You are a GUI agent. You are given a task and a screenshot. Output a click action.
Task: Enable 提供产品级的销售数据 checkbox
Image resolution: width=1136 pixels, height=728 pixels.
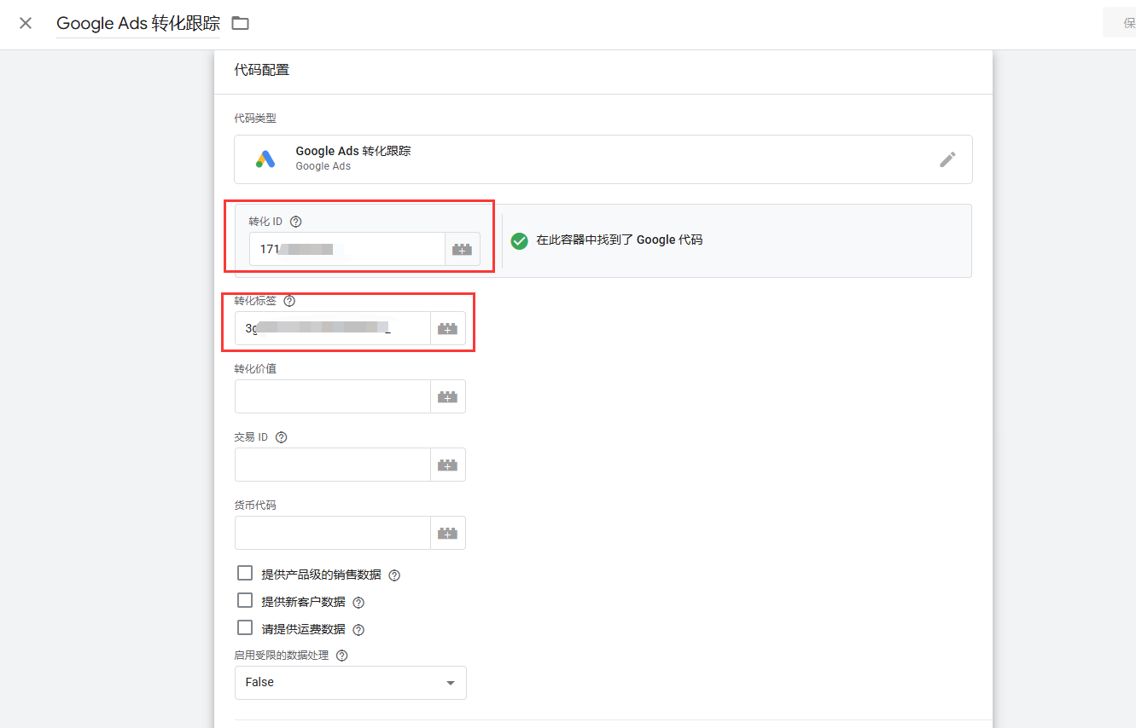click(x=245, y=574)
